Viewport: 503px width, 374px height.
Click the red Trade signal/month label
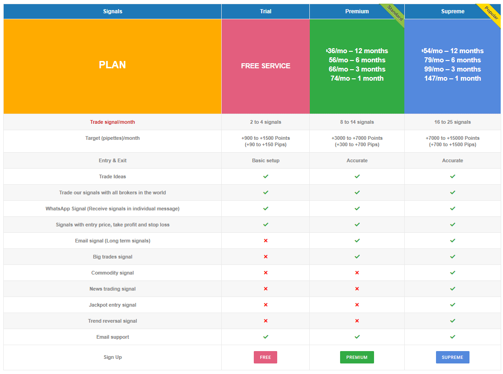[x=112, y=122]
